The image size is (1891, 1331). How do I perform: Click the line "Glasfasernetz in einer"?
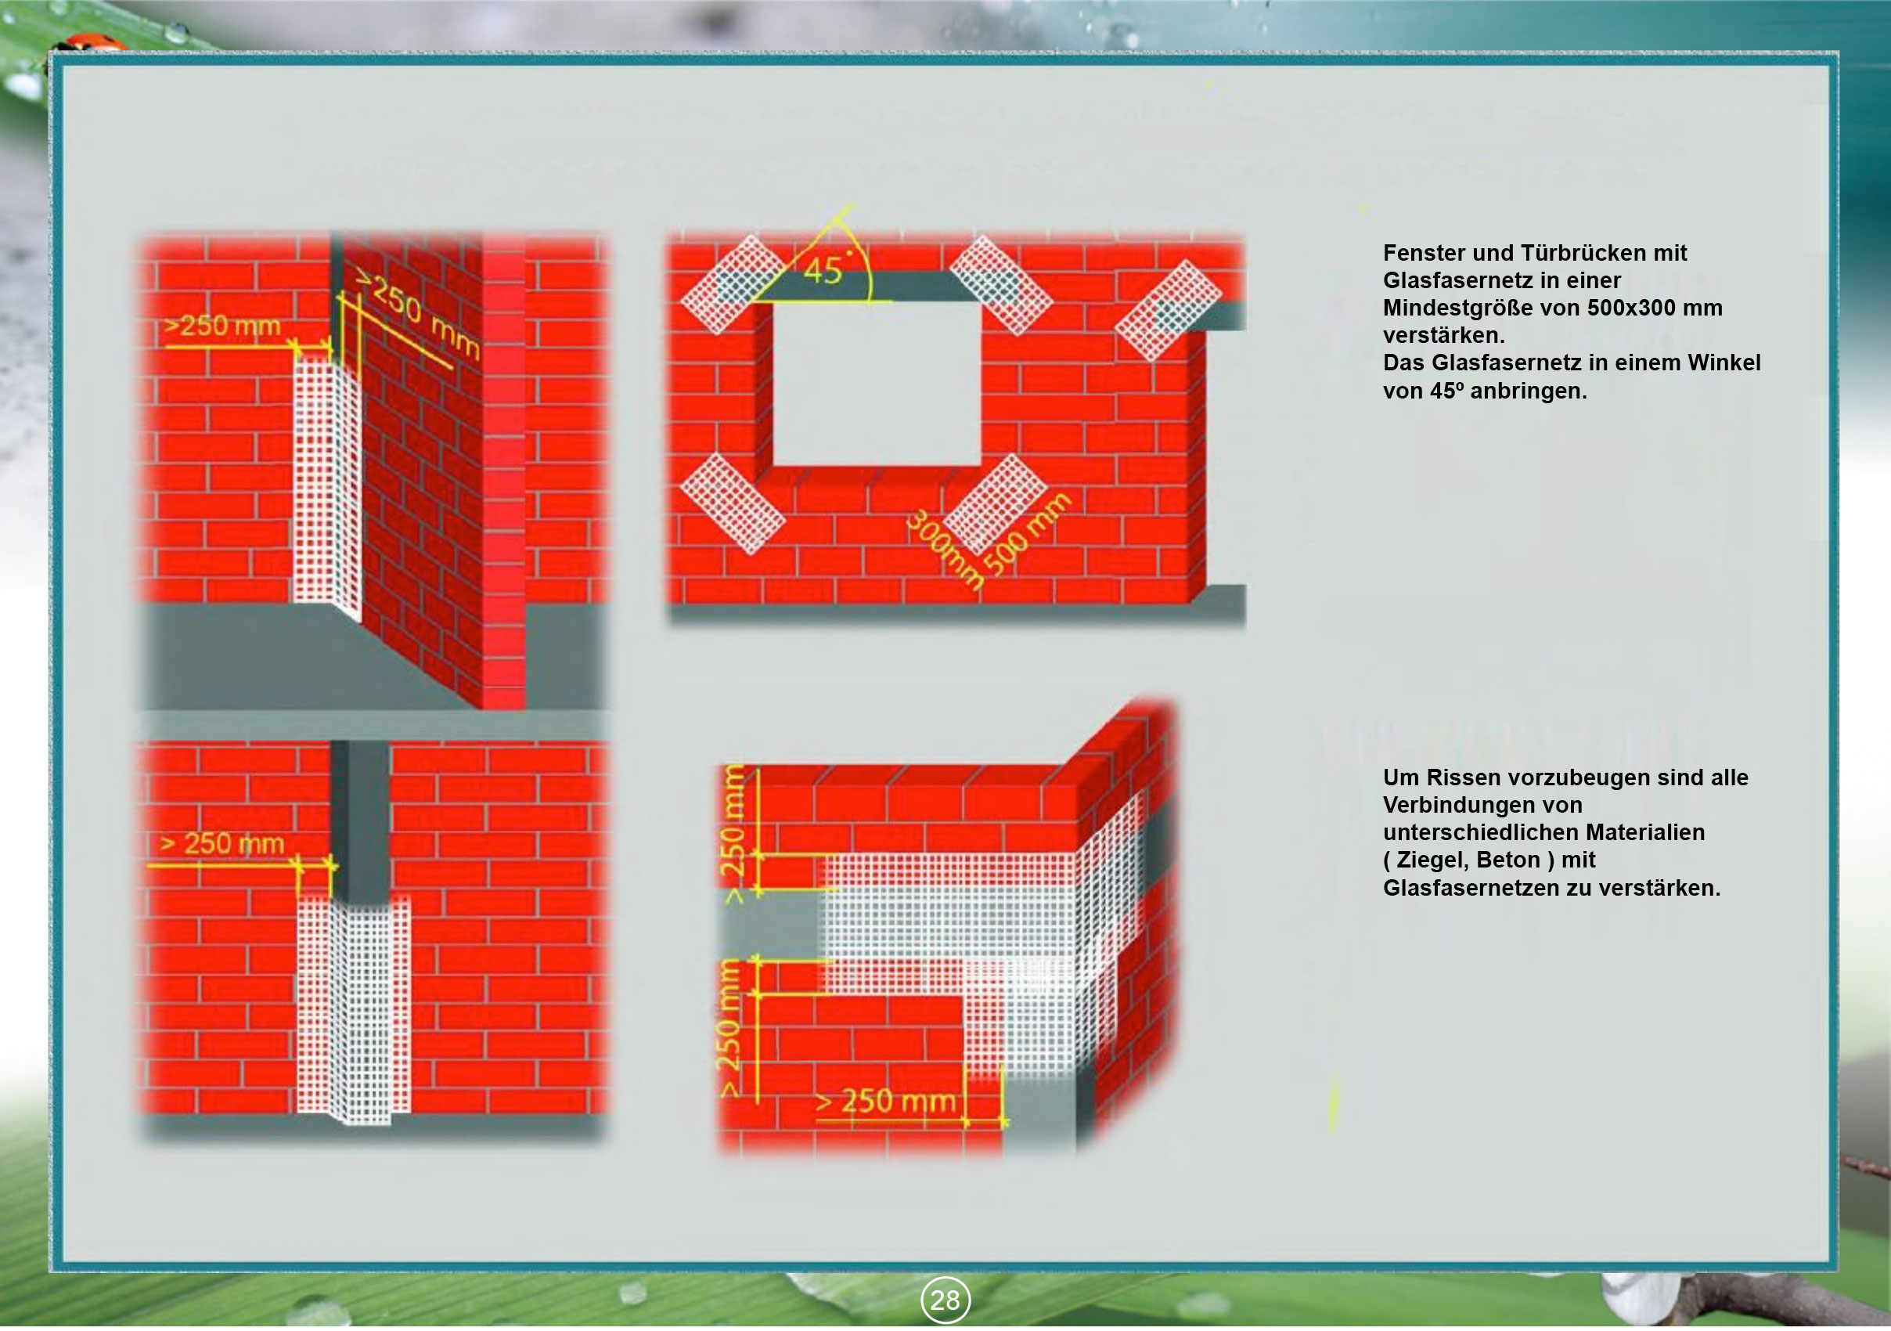(x=1501, y=281)
